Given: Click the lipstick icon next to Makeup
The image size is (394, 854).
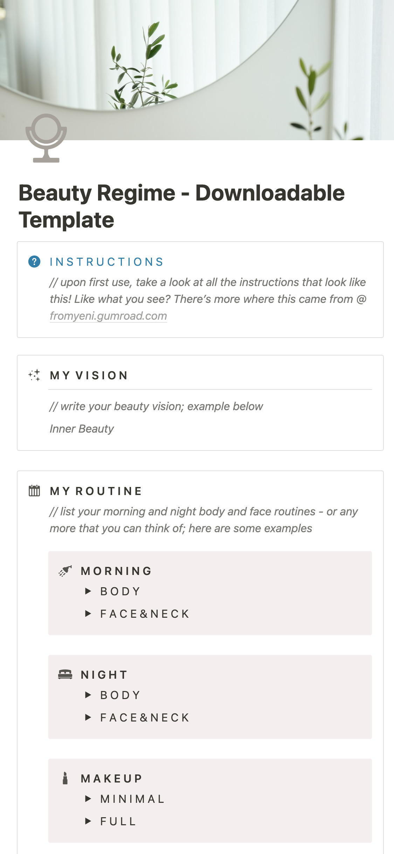Looking at the screenshot, I should coord(65,778).
